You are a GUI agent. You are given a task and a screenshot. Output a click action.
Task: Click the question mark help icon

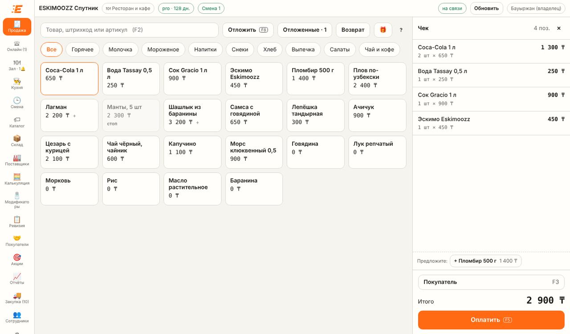tap(401, 30)
